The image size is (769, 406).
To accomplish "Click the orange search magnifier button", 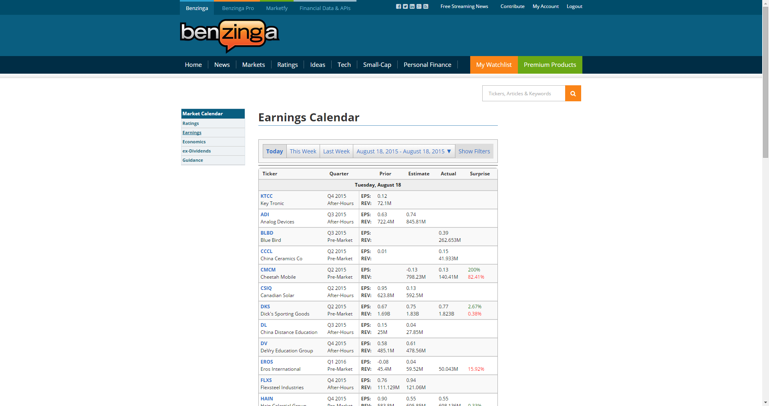I will pos(573,93).
